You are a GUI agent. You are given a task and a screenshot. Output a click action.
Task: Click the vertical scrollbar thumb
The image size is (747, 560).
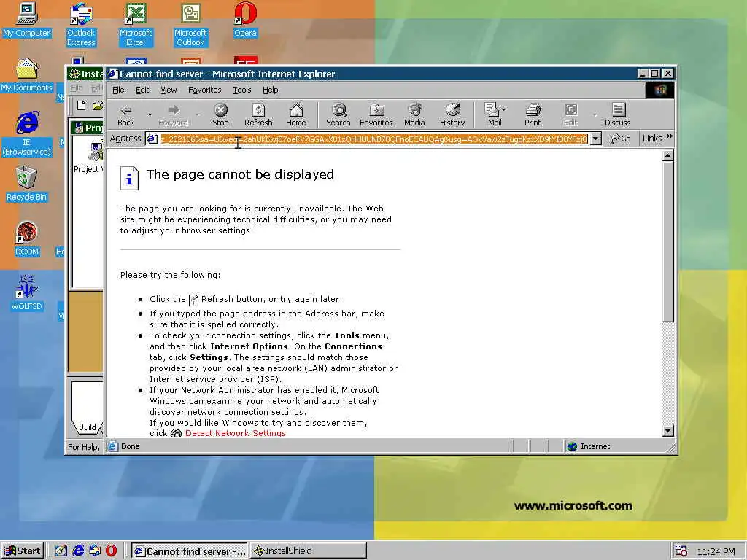[668, 243]
